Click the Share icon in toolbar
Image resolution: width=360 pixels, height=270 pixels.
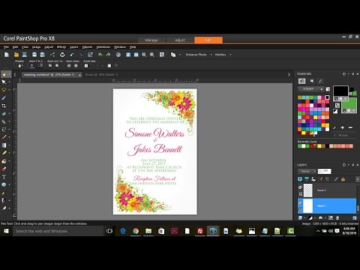tap(52, 55)
